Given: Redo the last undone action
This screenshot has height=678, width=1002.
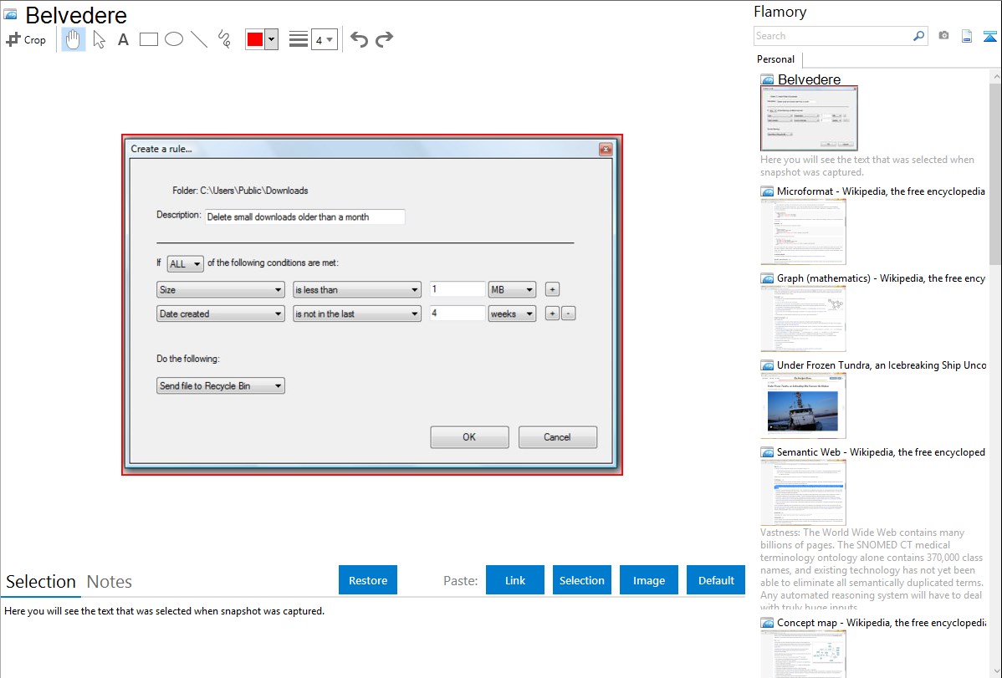Looking at the screenshot, I should pyautogui.click(x=384, y=39).
